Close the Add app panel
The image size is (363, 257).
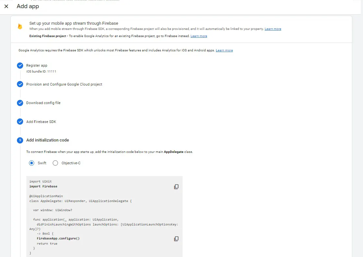6,6
